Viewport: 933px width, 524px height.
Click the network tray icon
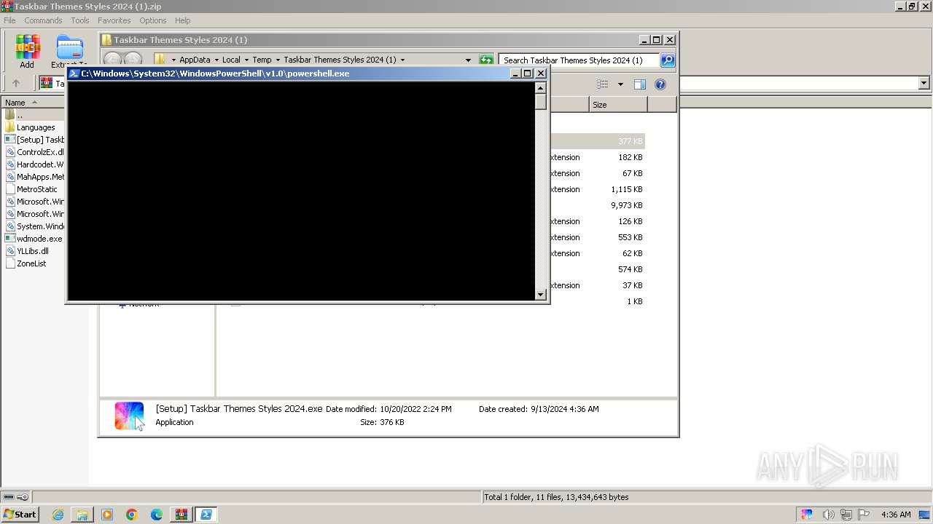[x=846, y=515]
